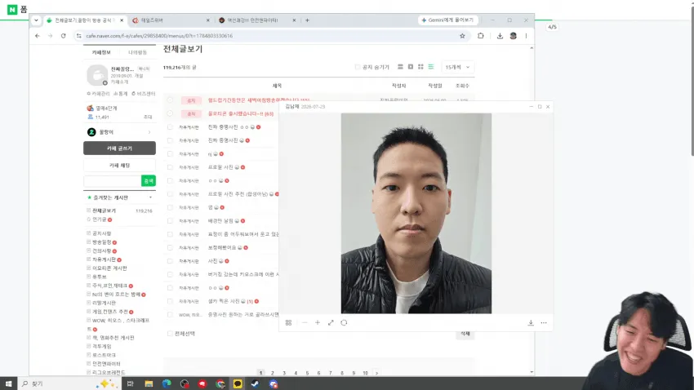Bookmark this page with the star icon
This screenshot has width=694, height=390.
462,36
